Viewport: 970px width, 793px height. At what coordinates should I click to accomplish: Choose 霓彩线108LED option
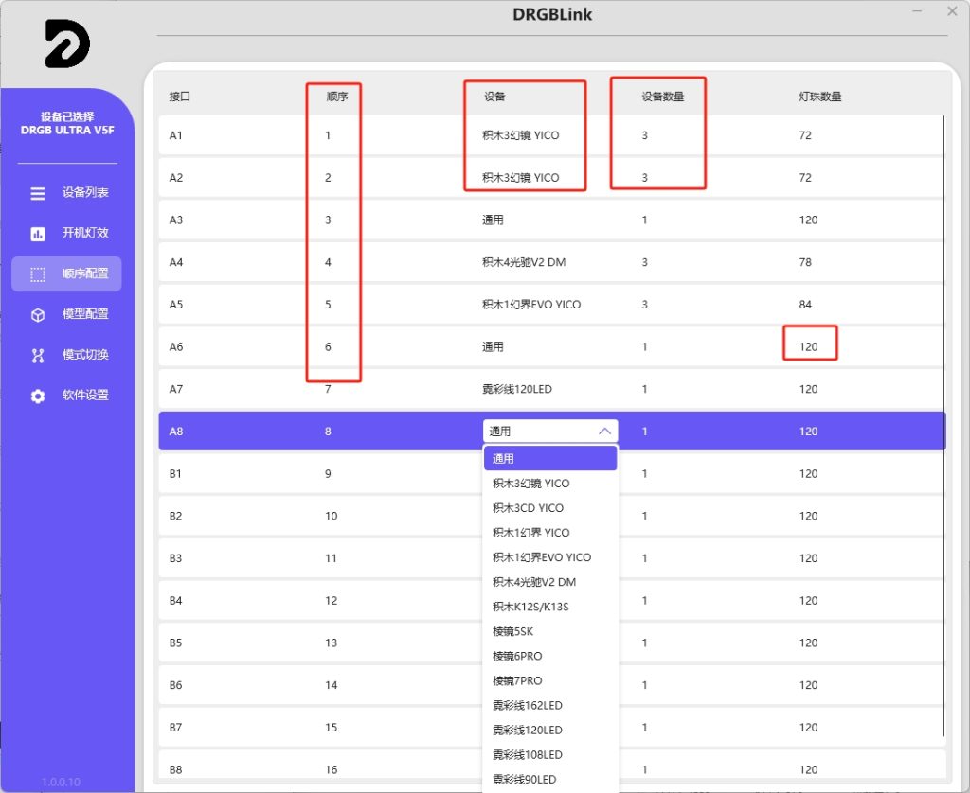[x=550, y=755]
